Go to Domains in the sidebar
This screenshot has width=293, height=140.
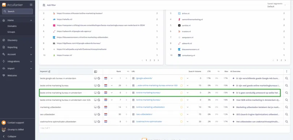(x=12, y=26)
